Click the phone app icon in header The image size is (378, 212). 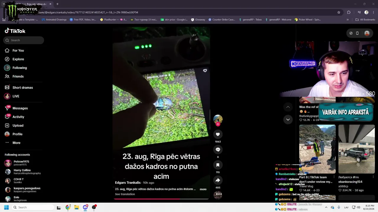[357, 33]
